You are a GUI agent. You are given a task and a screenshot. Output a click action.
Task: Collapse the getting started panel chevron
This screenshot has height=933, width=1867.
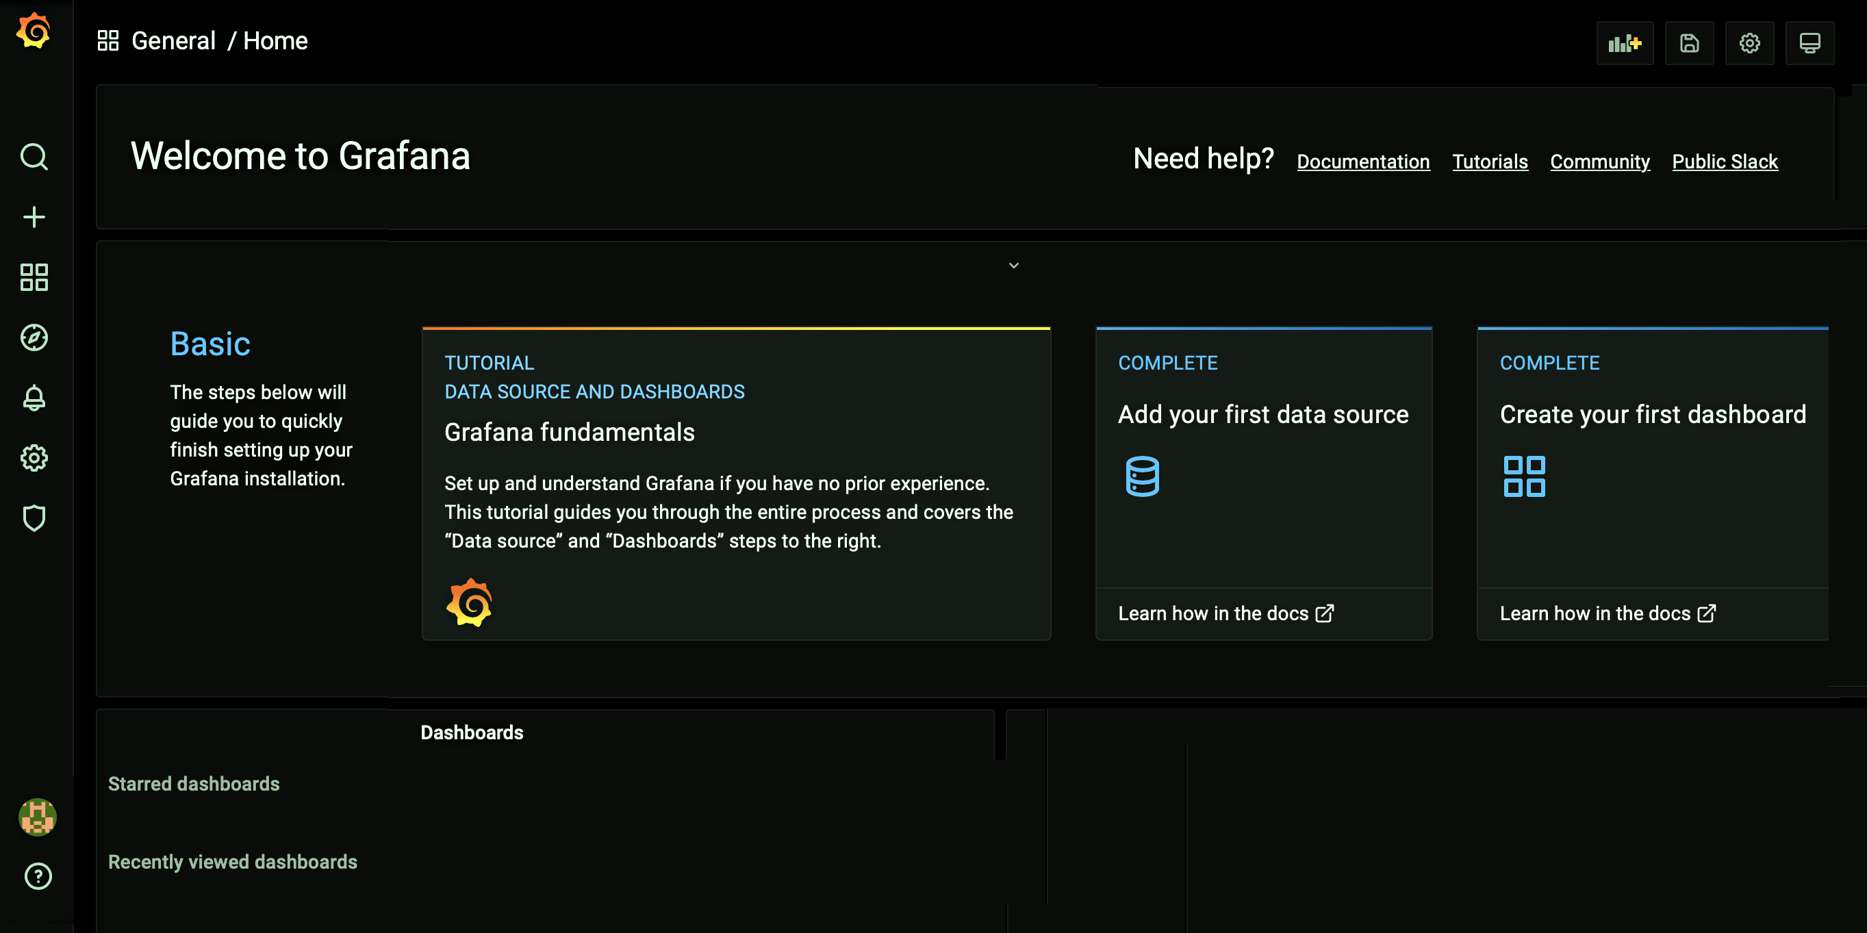[1013, 266]
